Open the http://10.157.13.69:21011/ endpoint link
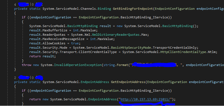 (x=145, y=99)
